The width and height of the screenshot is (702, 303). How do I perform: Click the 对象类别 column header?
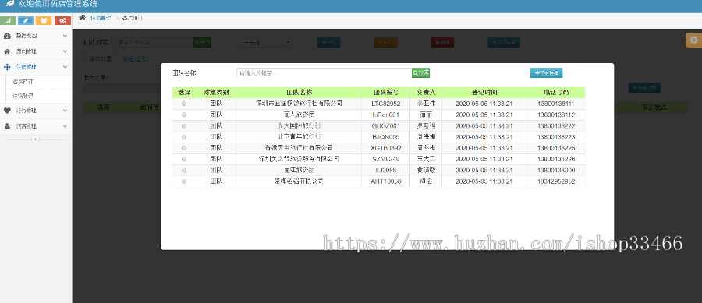(x=216, y=93)
